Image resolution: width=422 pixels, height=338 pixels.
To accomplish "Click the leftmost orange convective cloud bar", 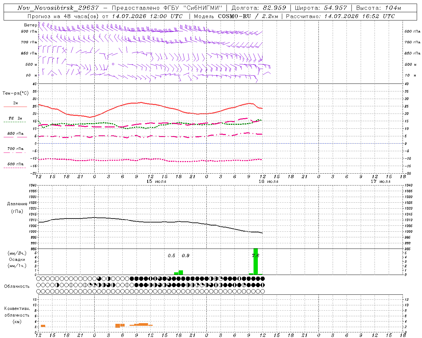I will click(x=43, y=326).
